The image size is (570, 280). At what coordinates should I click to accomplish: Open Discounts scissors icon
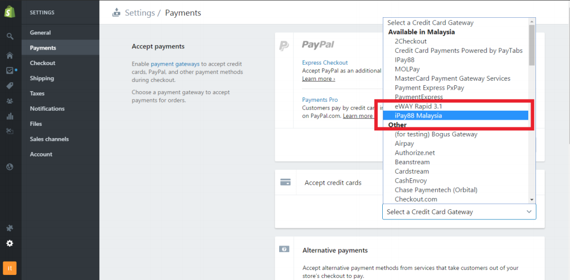pyautogui.click(x=10, y=131)
